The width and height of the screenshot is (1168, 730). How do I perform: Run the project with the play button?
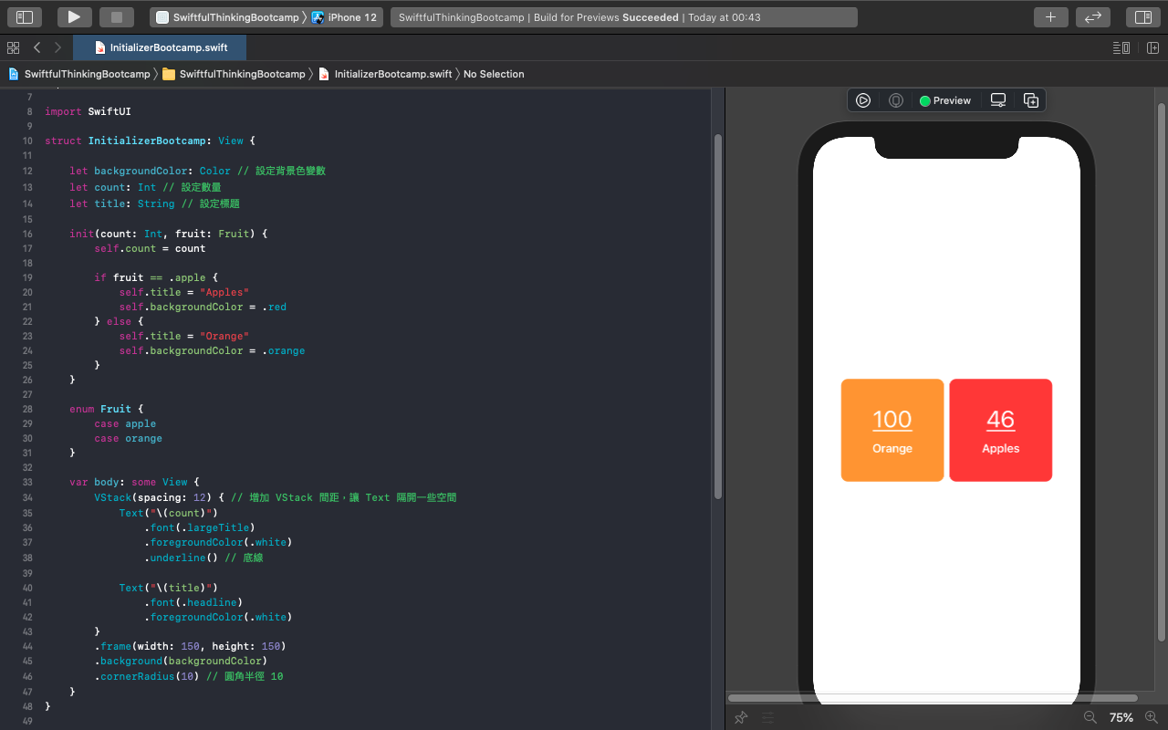(x=75, y=17)
